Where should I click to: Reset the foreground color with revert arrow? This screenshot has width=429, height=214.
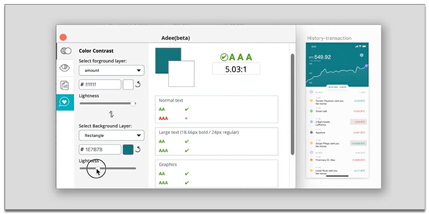pyautogui.click(x=138, y=84)
